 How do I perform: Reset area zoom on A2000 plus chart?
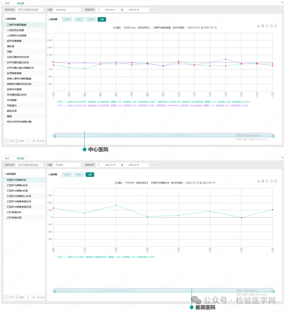coord(276,26)
